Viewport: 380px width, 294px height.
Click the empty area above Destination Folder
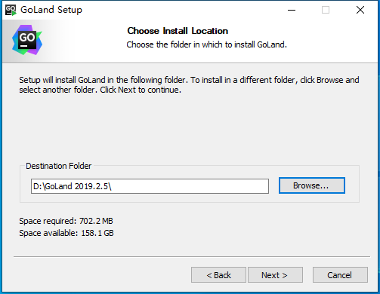point(189,128)
